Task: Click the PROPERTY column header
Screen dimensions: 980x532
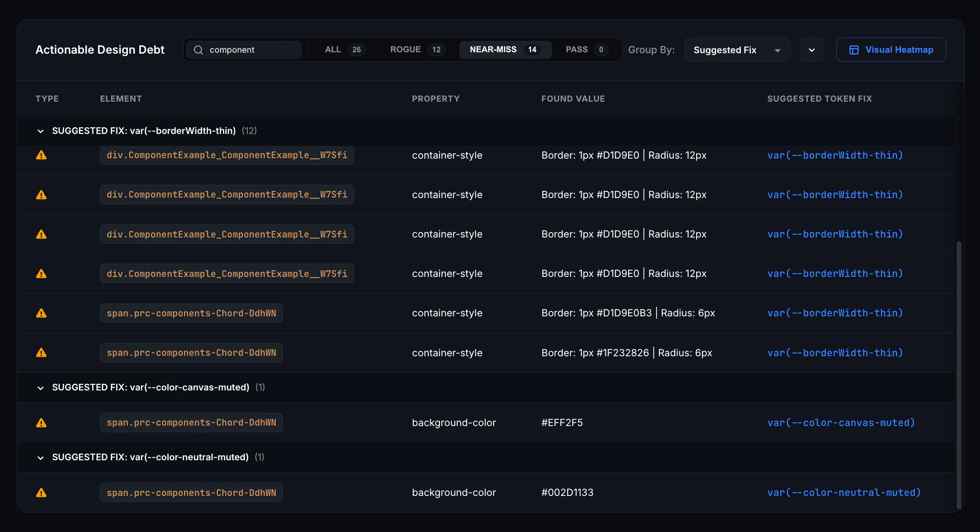Action: [436, 99]
